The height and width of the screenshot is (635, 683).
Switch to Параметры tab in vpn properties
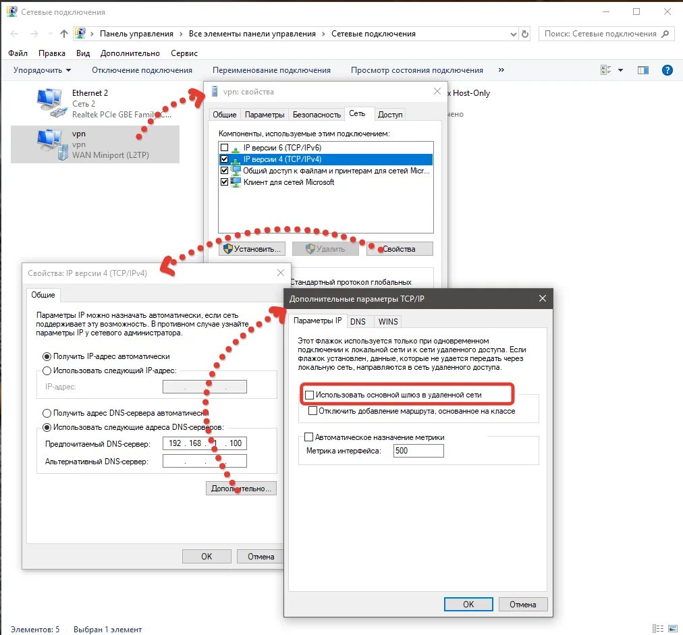[x=265, y=115]
